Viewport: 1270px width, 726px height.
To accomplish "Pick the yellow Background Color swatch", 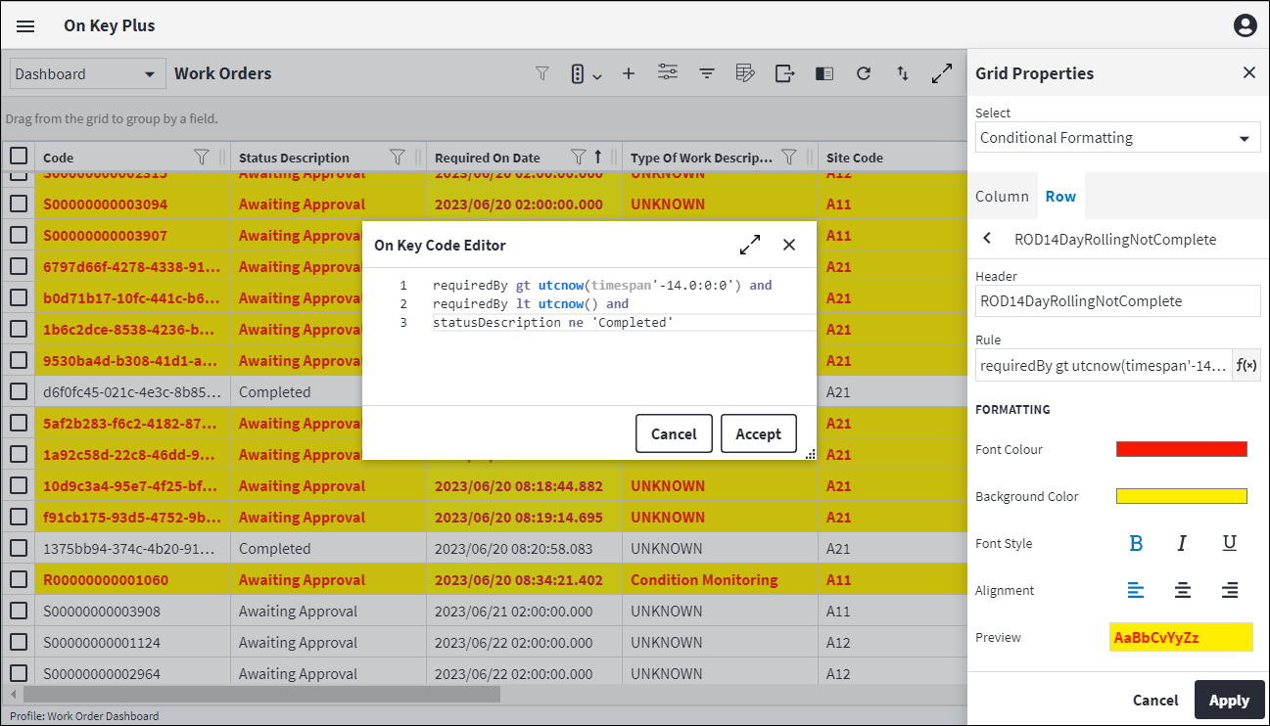I will point(1181,496).
